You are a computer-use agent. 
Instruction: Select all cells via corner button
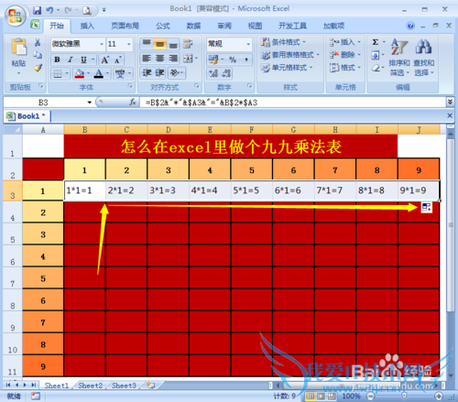13,130
